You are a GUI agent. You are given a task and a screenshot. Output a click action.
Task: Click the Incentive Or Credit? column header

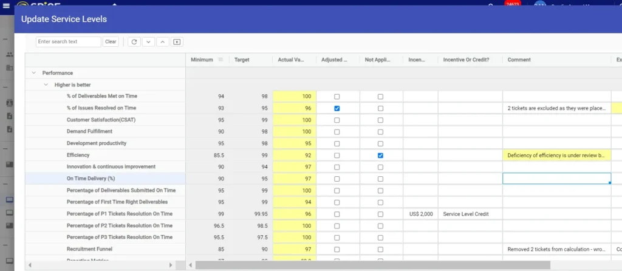pyautogui.click(x=466, y=60)
